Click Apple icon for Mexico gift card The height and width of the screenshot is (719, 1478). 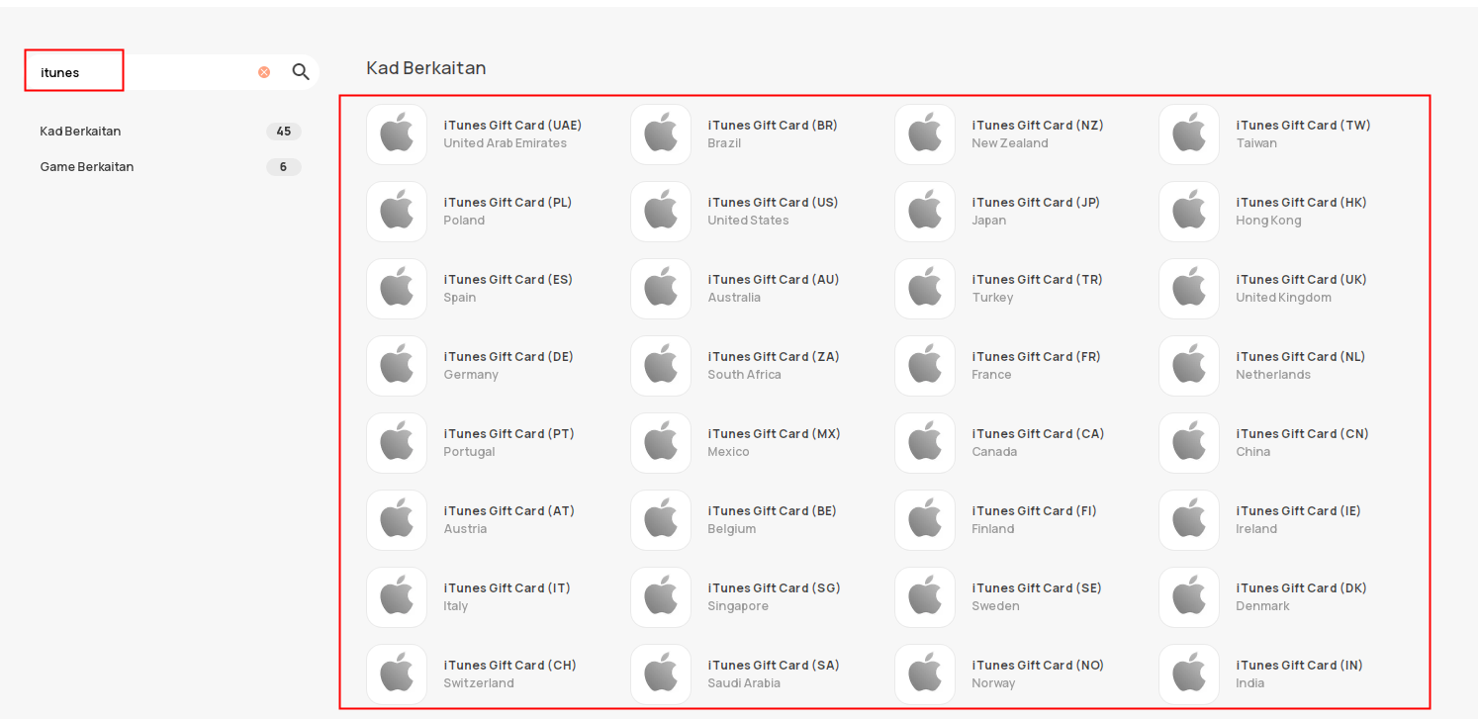pos(661,443)
